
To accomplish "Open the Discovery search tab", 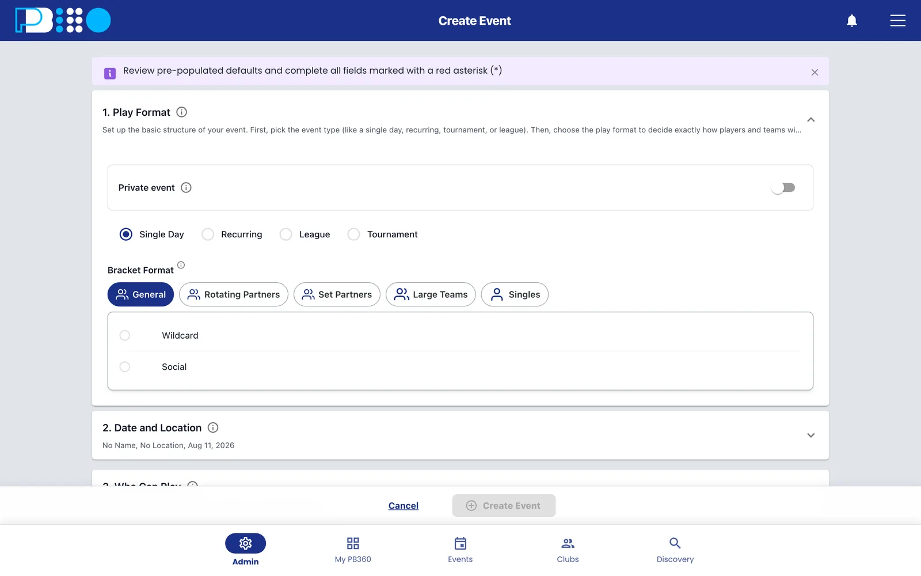I will point(675,550).
